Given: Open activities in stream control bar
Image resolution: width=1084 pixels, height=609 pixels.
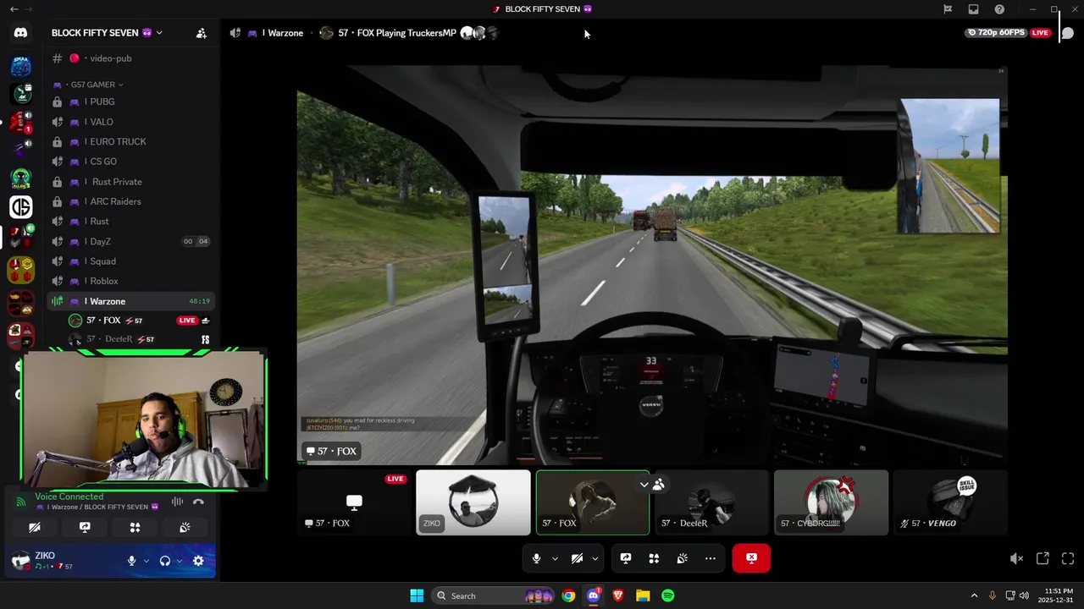Looking at the screenshot, I should tap(654, 558).
